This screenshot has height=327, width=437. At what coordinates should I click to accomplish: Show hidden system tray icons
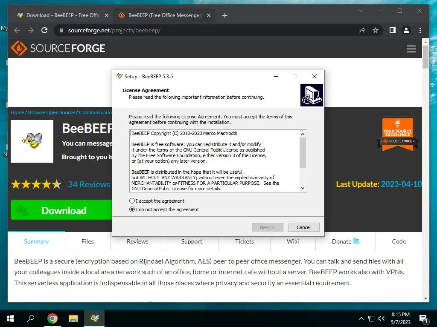pyautogui.click(x=361, y=318)
